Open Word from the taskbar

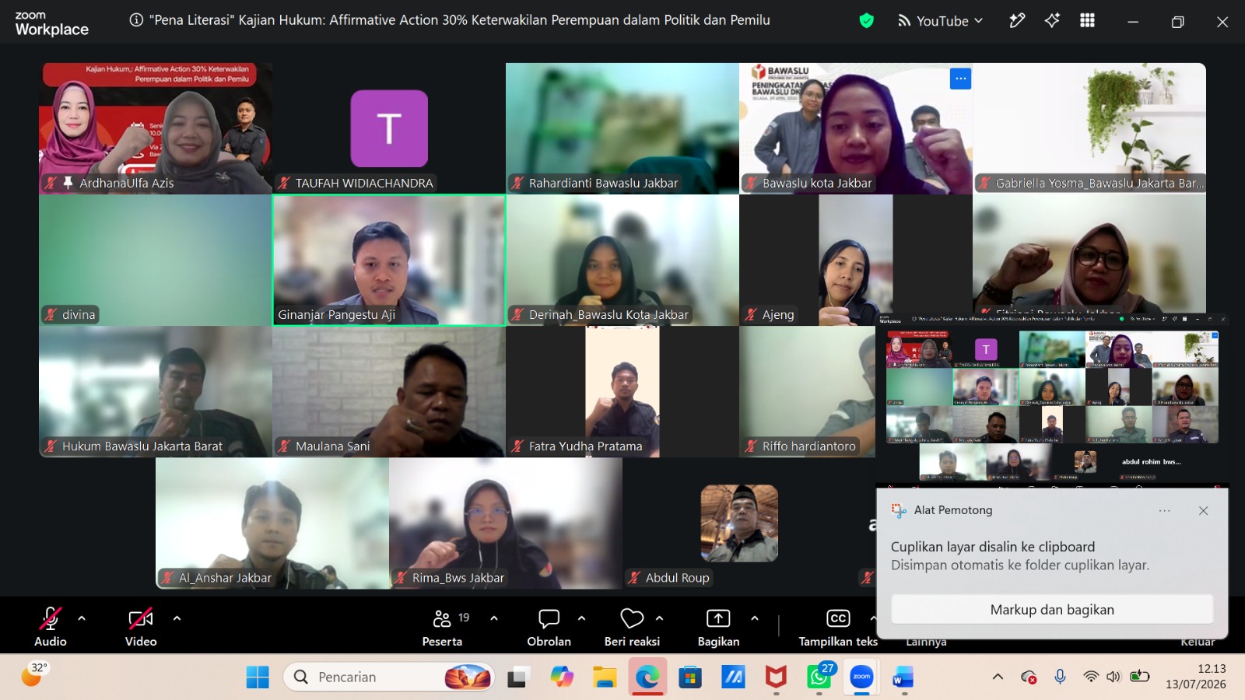(x=903, y=677)
